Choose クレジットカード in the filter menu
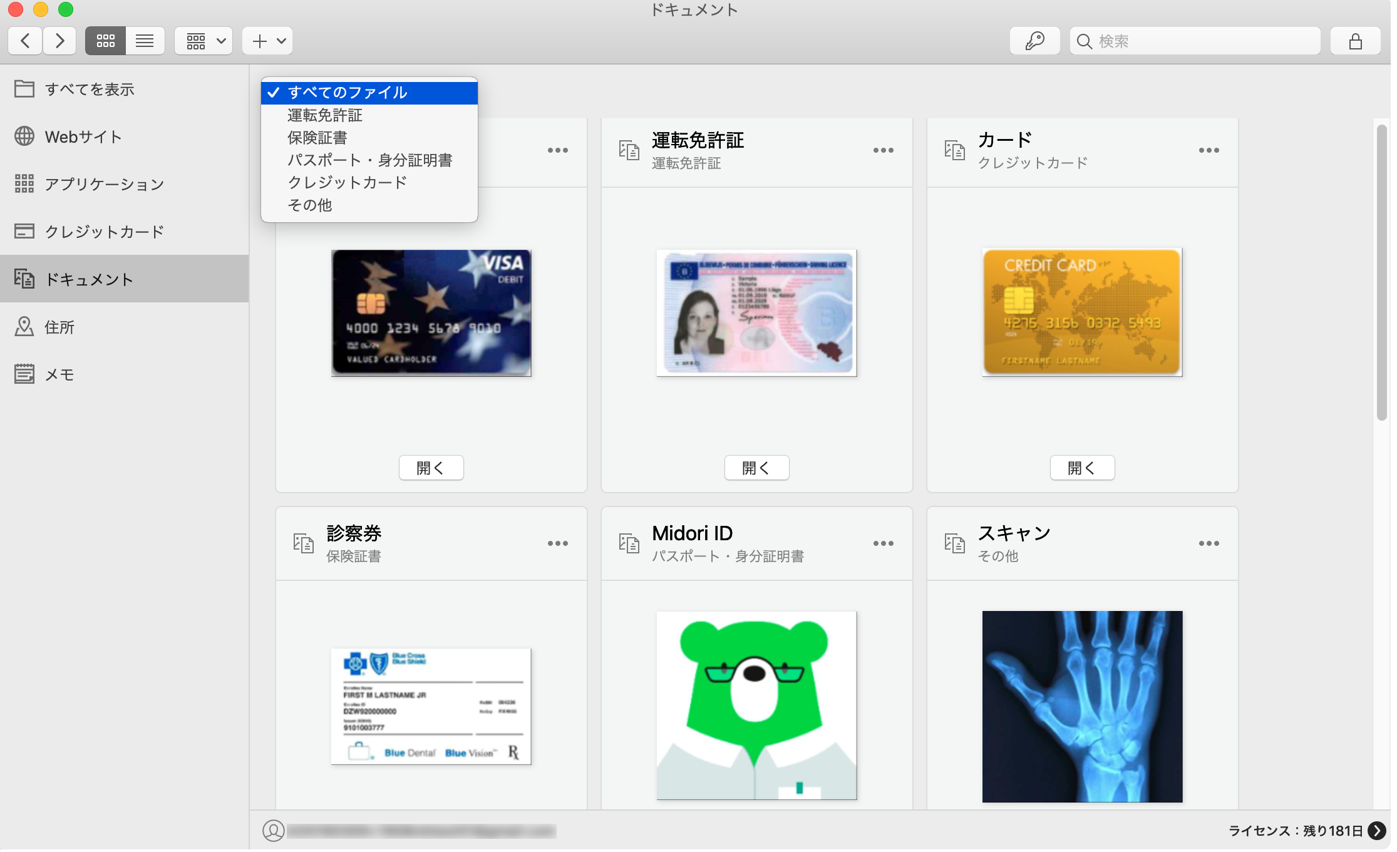This screenshot has height=852, width=1397. 369,183
